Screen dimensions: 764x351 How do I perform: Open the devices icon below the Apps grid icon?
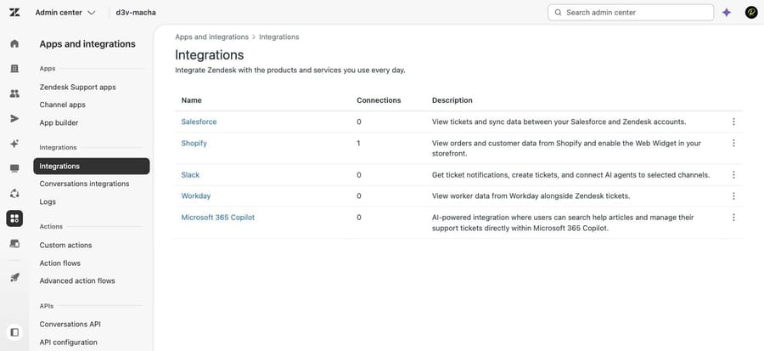click(14, 243)
